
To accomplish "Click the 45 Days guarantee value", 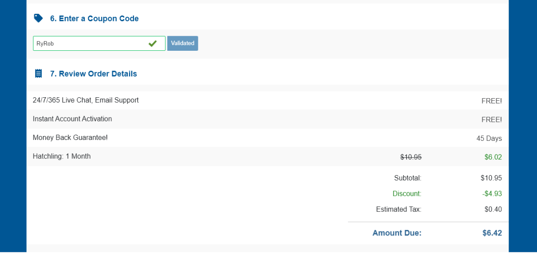I will point(489,139).
